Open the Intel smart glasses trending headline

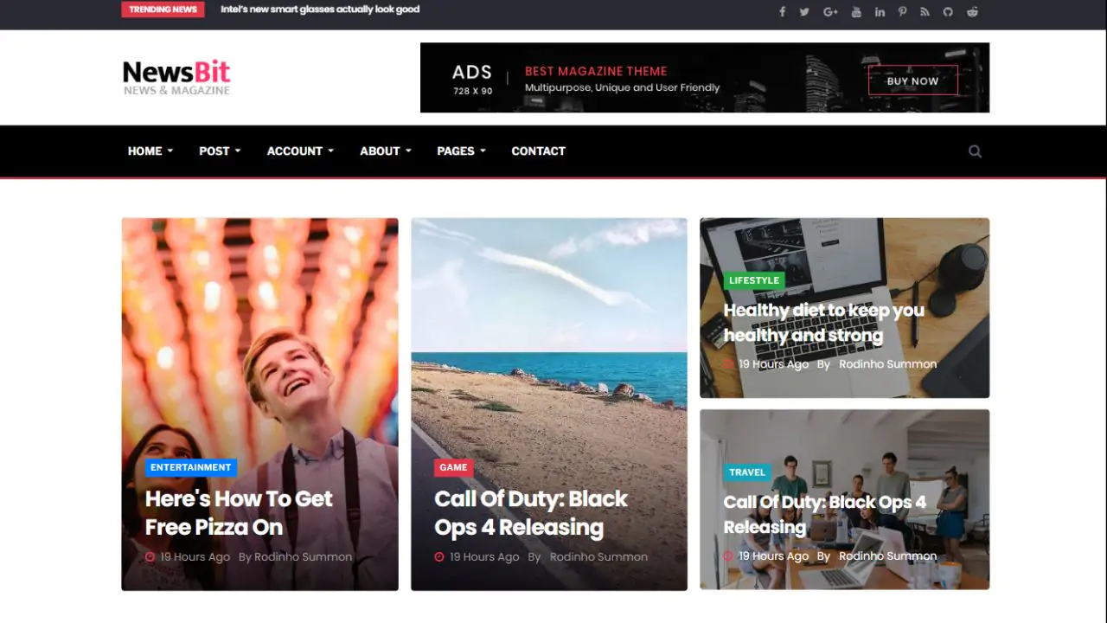tap(320, 10)
